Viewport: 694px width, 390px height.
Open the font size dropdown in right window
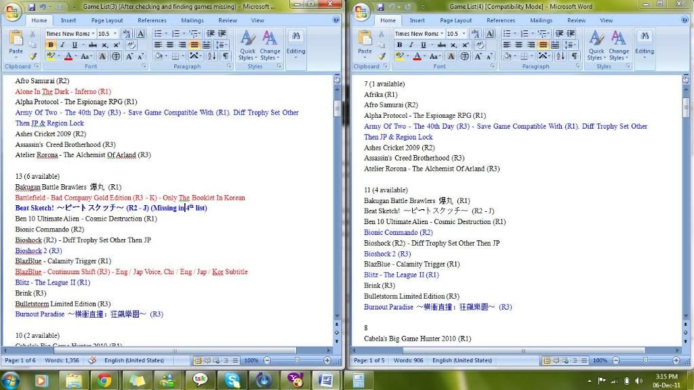point(463,33)
